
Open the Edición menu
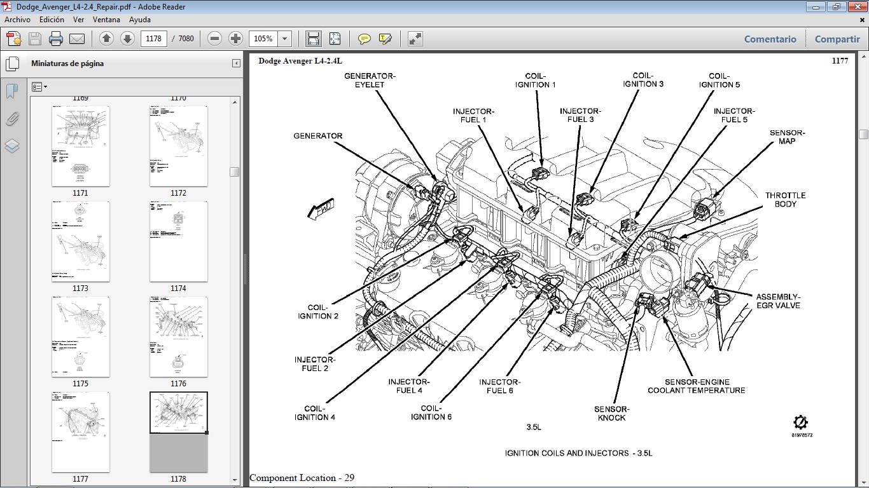[x=52, y=20]
